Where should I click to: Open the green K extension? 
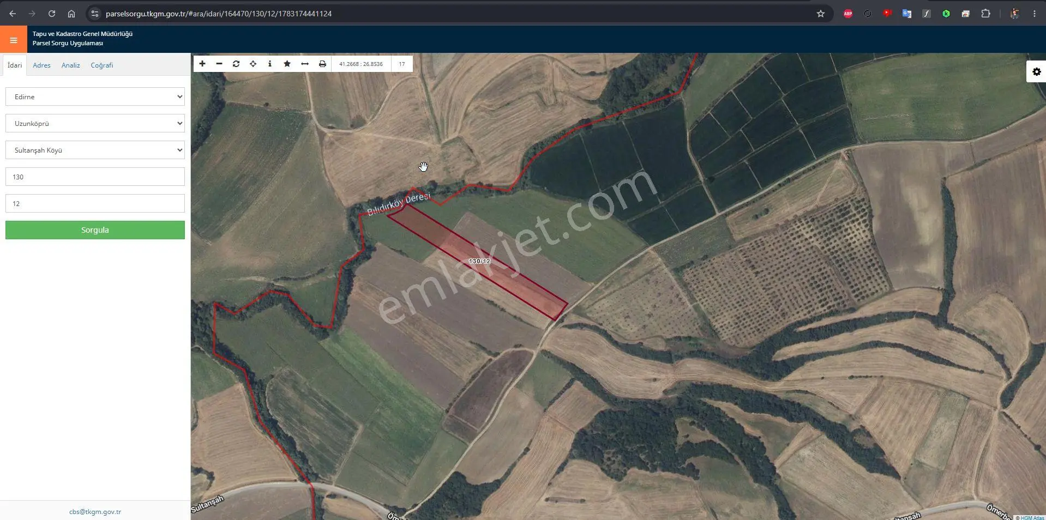(946, 14)
